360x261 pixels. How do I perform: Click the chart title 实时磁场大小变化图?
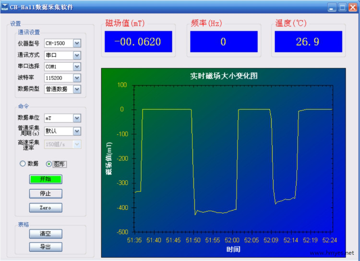pos(224,76)
